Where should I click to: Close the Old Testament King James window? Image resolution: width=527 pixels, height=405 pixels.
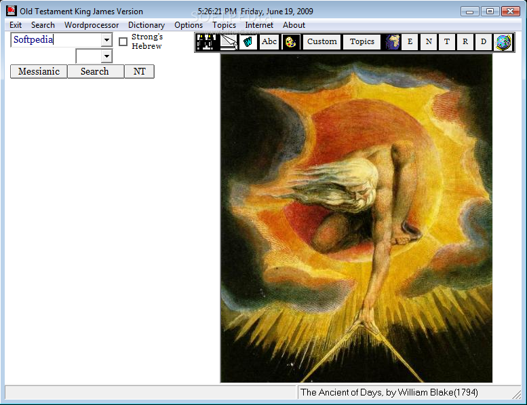510,12
